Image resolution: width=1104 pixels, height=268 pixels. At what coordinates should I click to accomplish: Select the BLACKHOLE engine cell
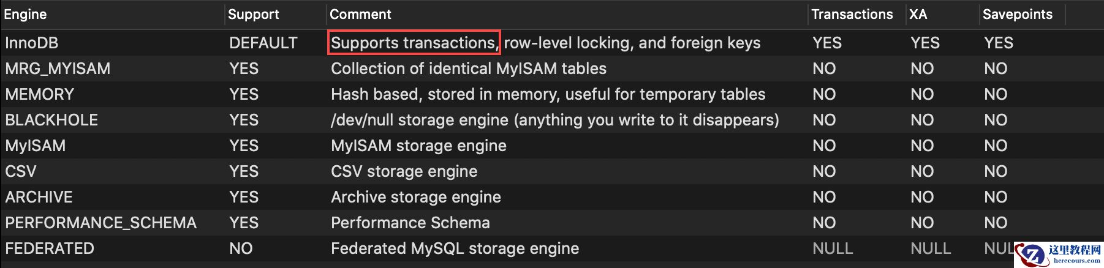51,120
